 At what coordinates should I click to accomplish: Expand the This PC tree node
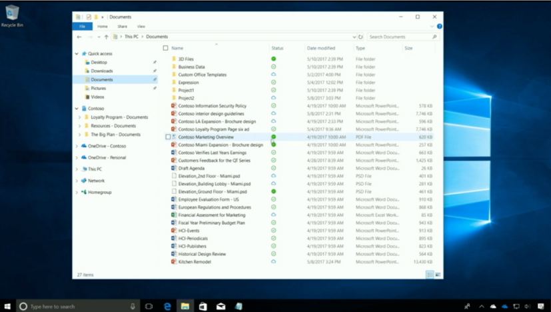point(77,169)
